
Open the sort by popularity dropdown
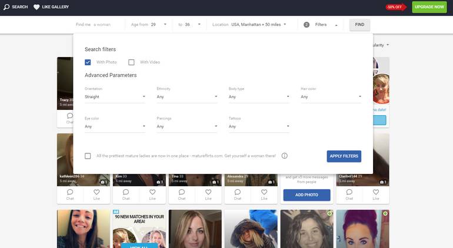click(381, 45)
